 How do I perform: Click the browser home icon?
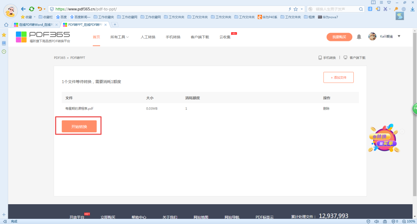pos(6,25)
